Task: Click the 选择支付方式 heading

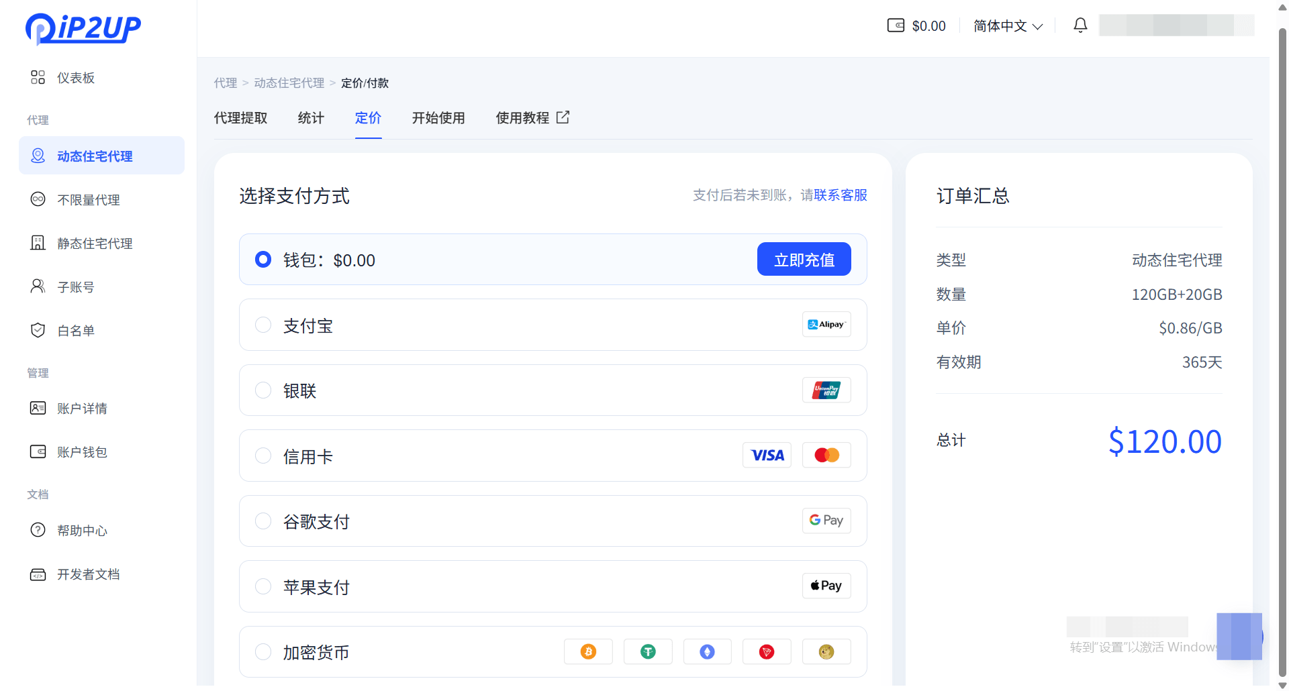Action: click(x=294, y=196)
